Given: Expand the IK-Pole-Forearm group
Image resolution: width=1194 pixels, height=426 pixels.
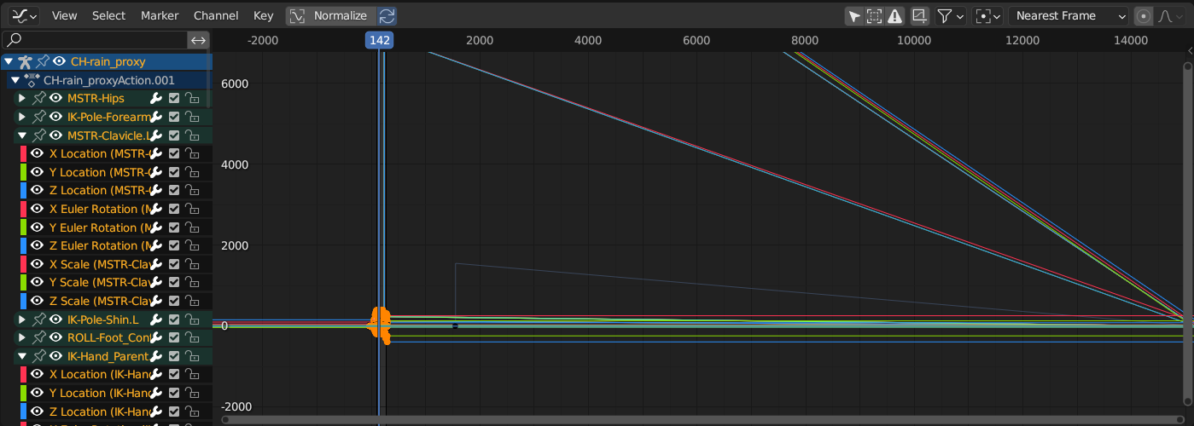Looking at the screenshot, I should pos(22,117).
